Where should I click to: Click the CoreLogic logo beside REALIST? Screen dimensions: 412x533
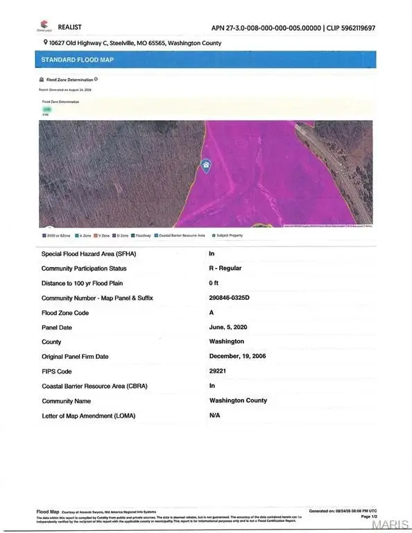44,26
